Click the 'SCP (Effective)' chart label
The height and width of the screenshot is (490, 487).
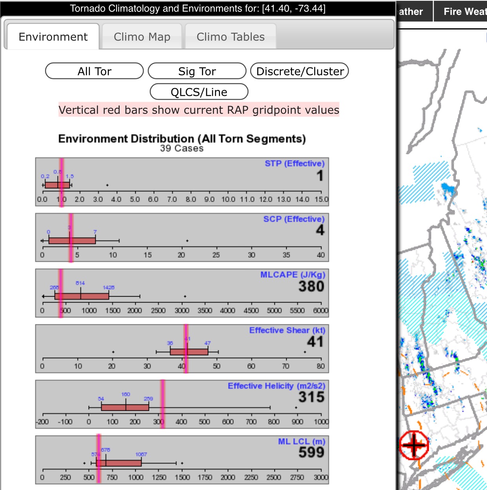tap(294, 219)
